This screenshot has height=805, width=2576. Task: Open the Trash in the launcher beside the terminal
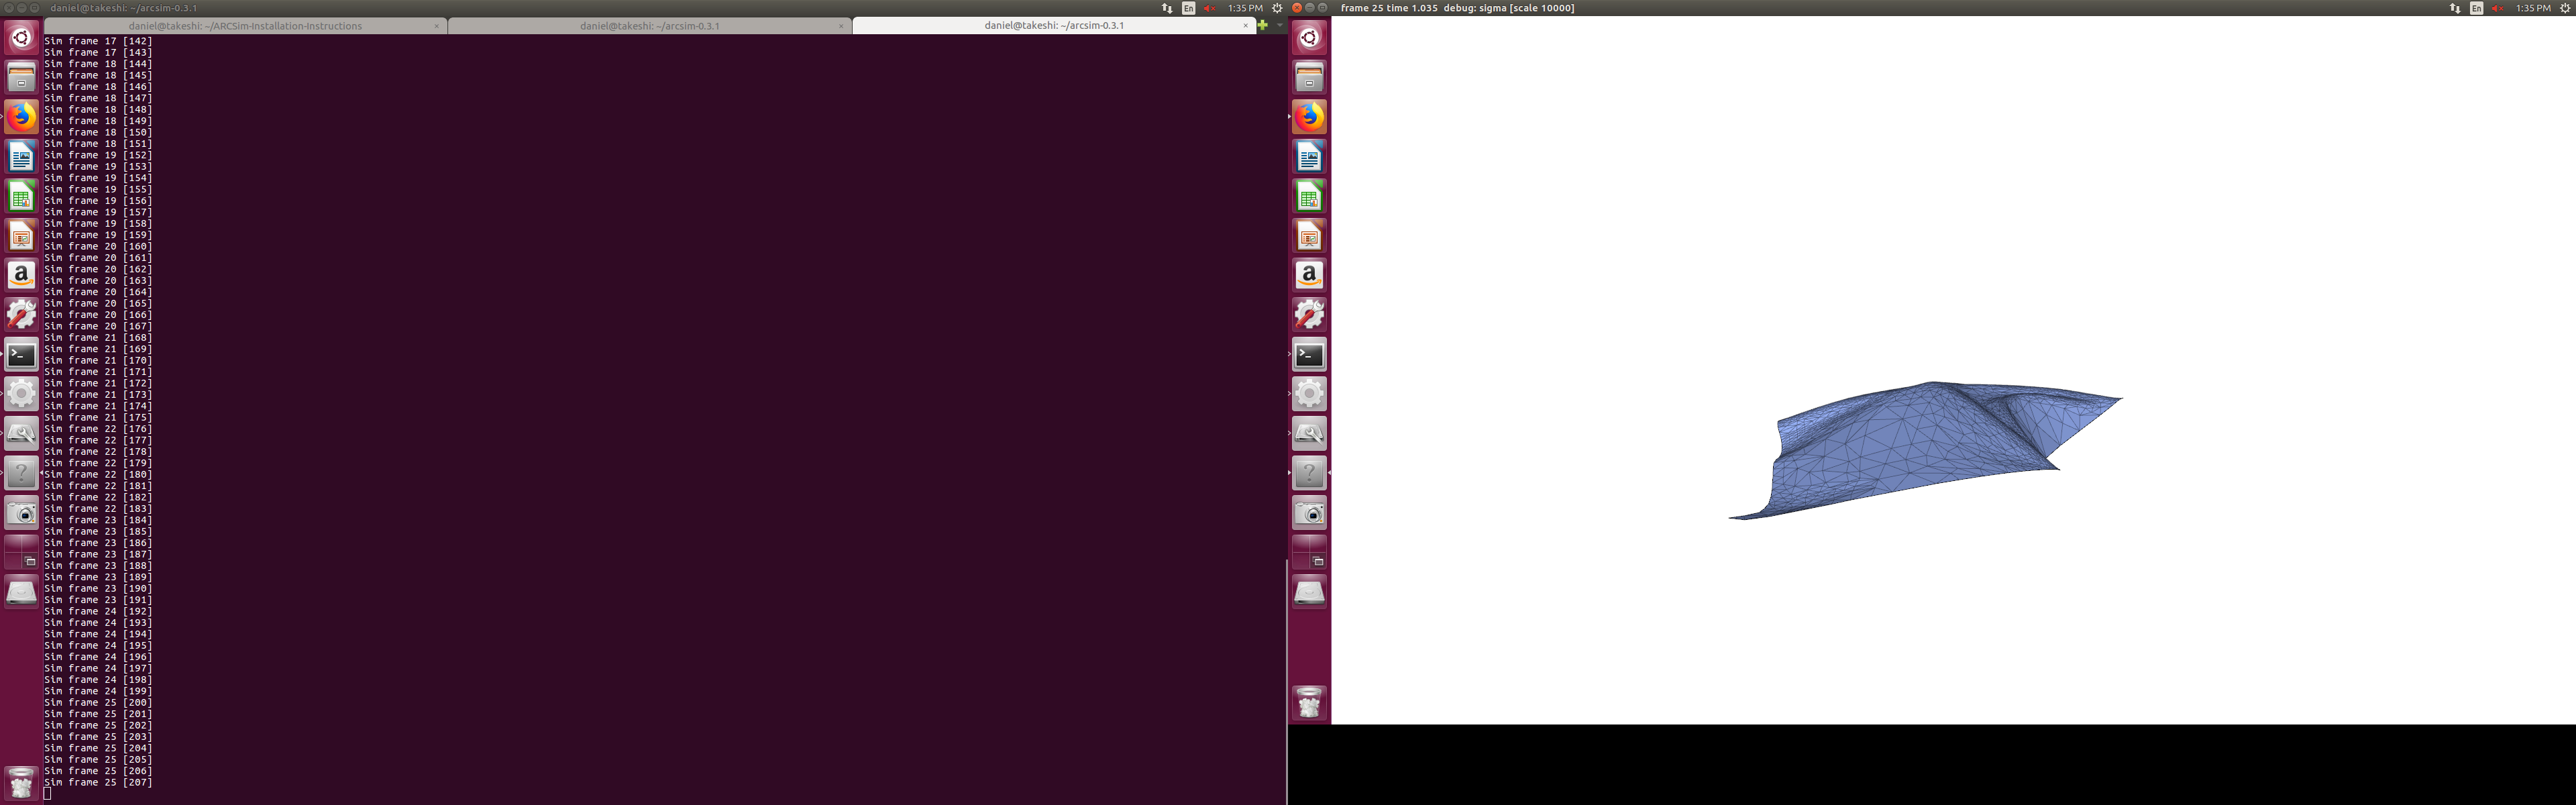[21, 782]
